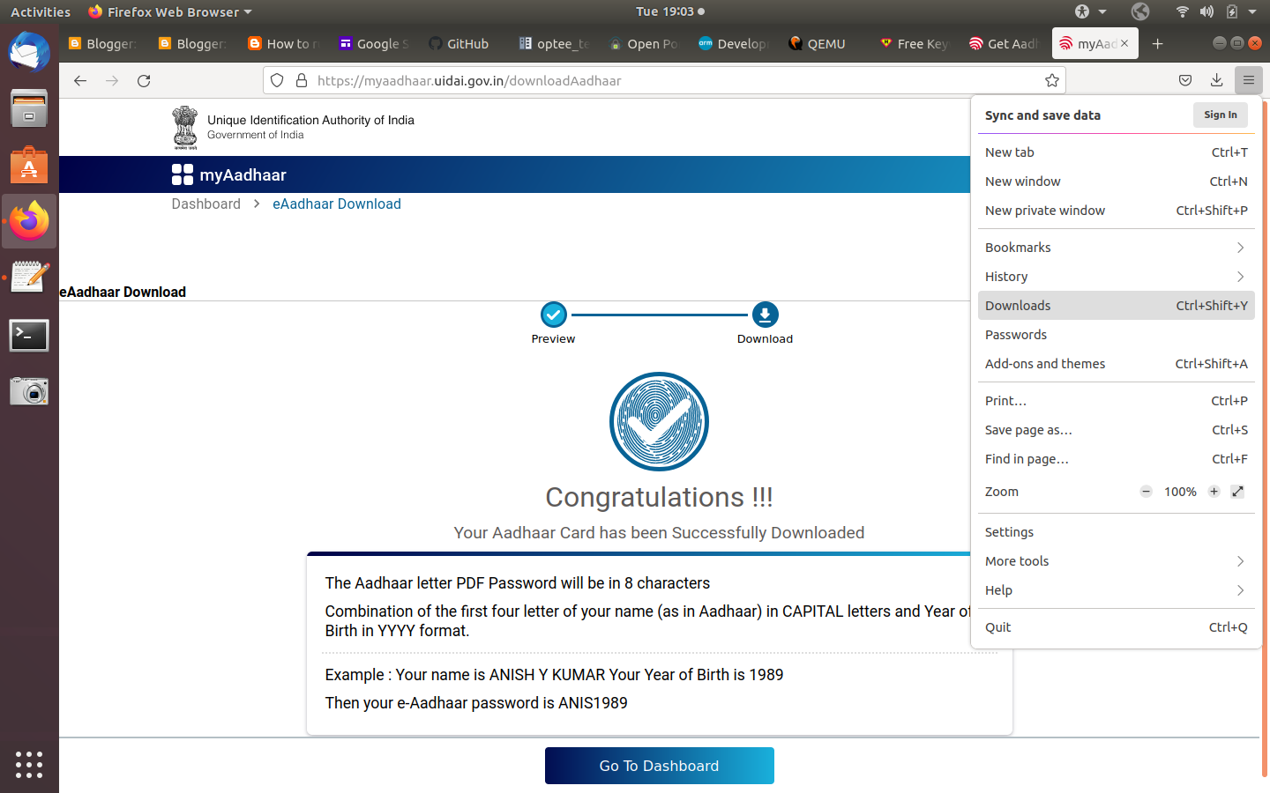The width and height of the screenshot is (1270, 793).
Task: Open the Downloads toolbar arrow icon
Action: tap(1217, 80)
